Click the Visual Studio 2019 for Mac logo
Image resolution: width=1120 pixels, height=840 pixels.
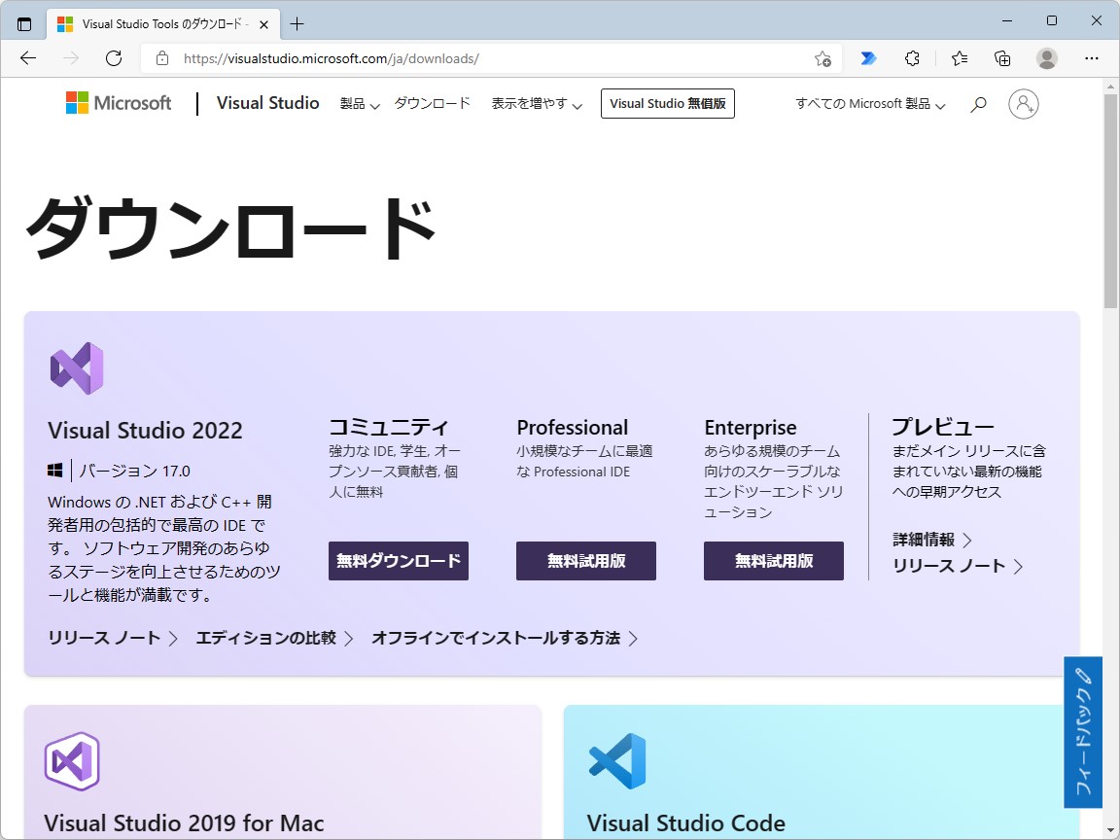73,761
